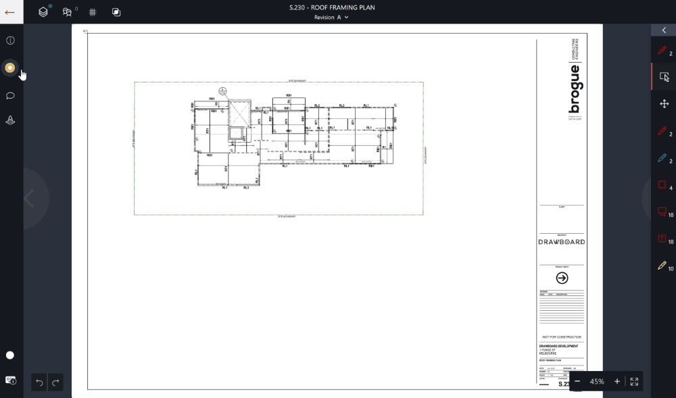Viewport: 676px width, 398px height.
Task: Collapse the right toolbar using the chevron
Action: point(663,30)
